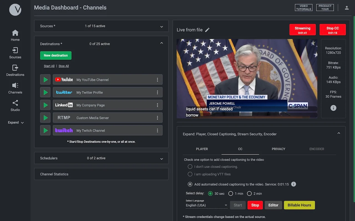This screenshot has width=355, height=221.
Task: Open options menu for My Twitch Channel
Action: pyautogui.click(x=157, y=130)
